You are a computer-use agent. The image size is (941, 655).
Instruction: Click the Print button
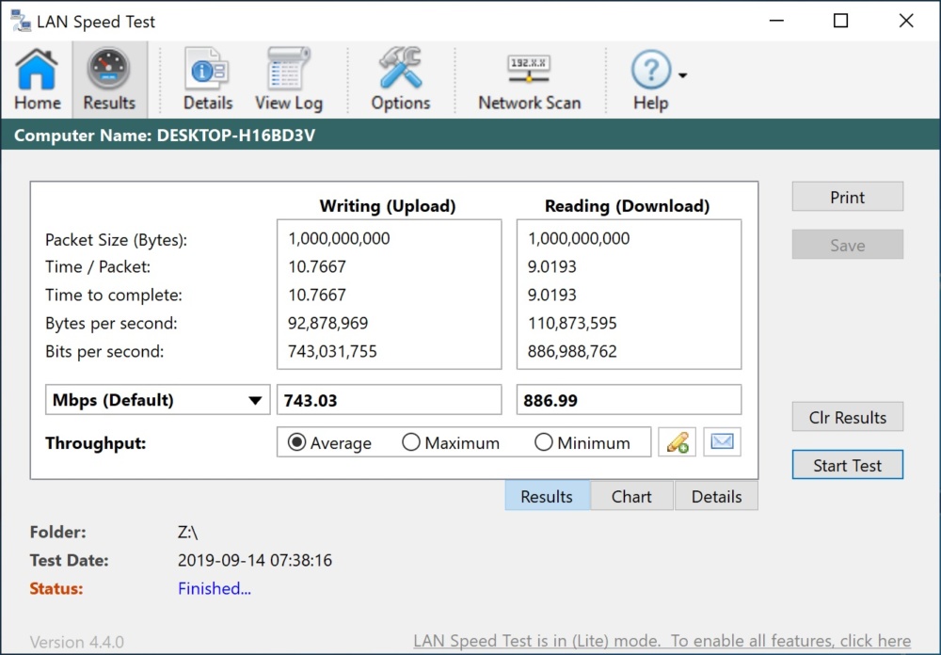(x=848, y=197)
